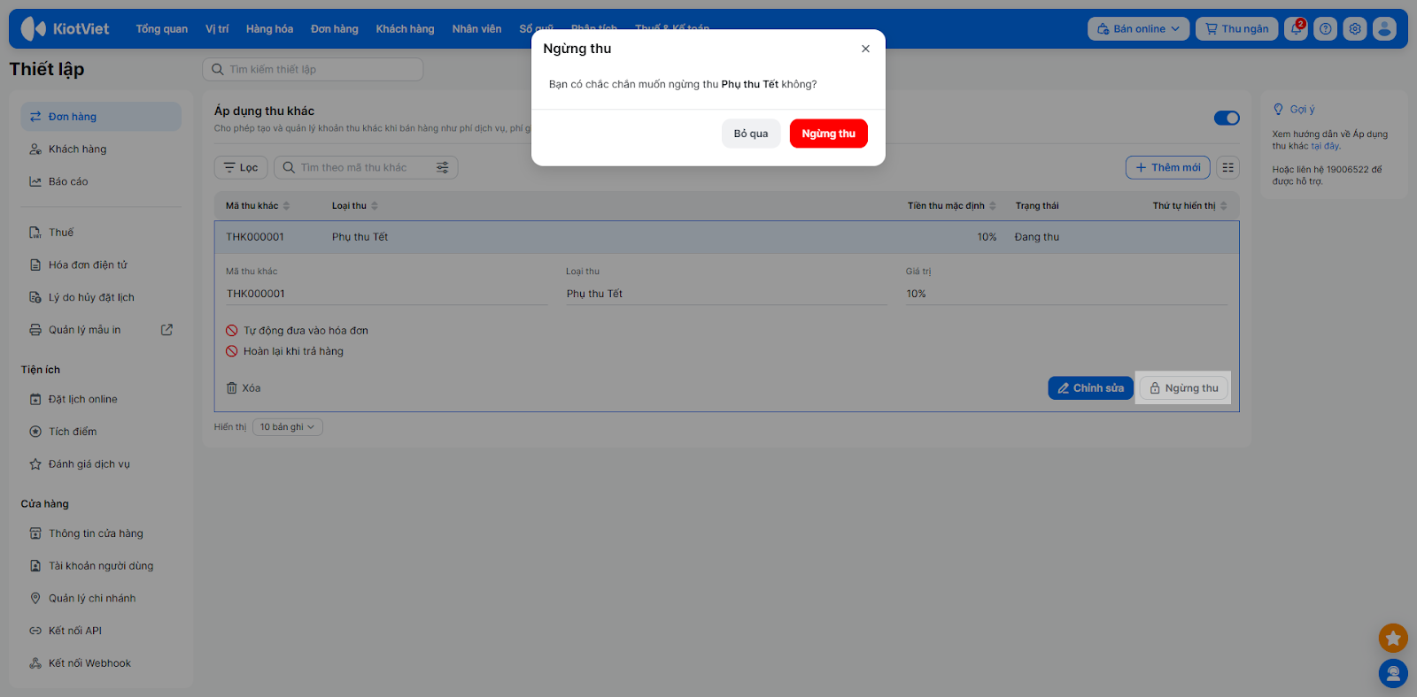This screenshot has height=697, width=1417.
Task: Open the Tổng quan menu
Action: (x=162, y=29)
